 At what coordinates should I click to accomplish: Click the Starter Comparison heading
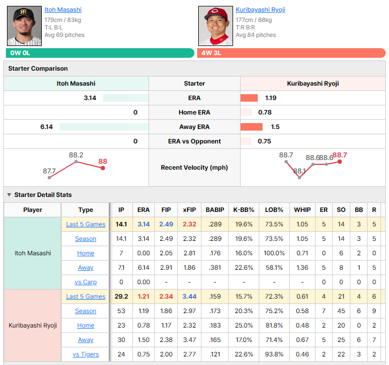coord(38,69)
